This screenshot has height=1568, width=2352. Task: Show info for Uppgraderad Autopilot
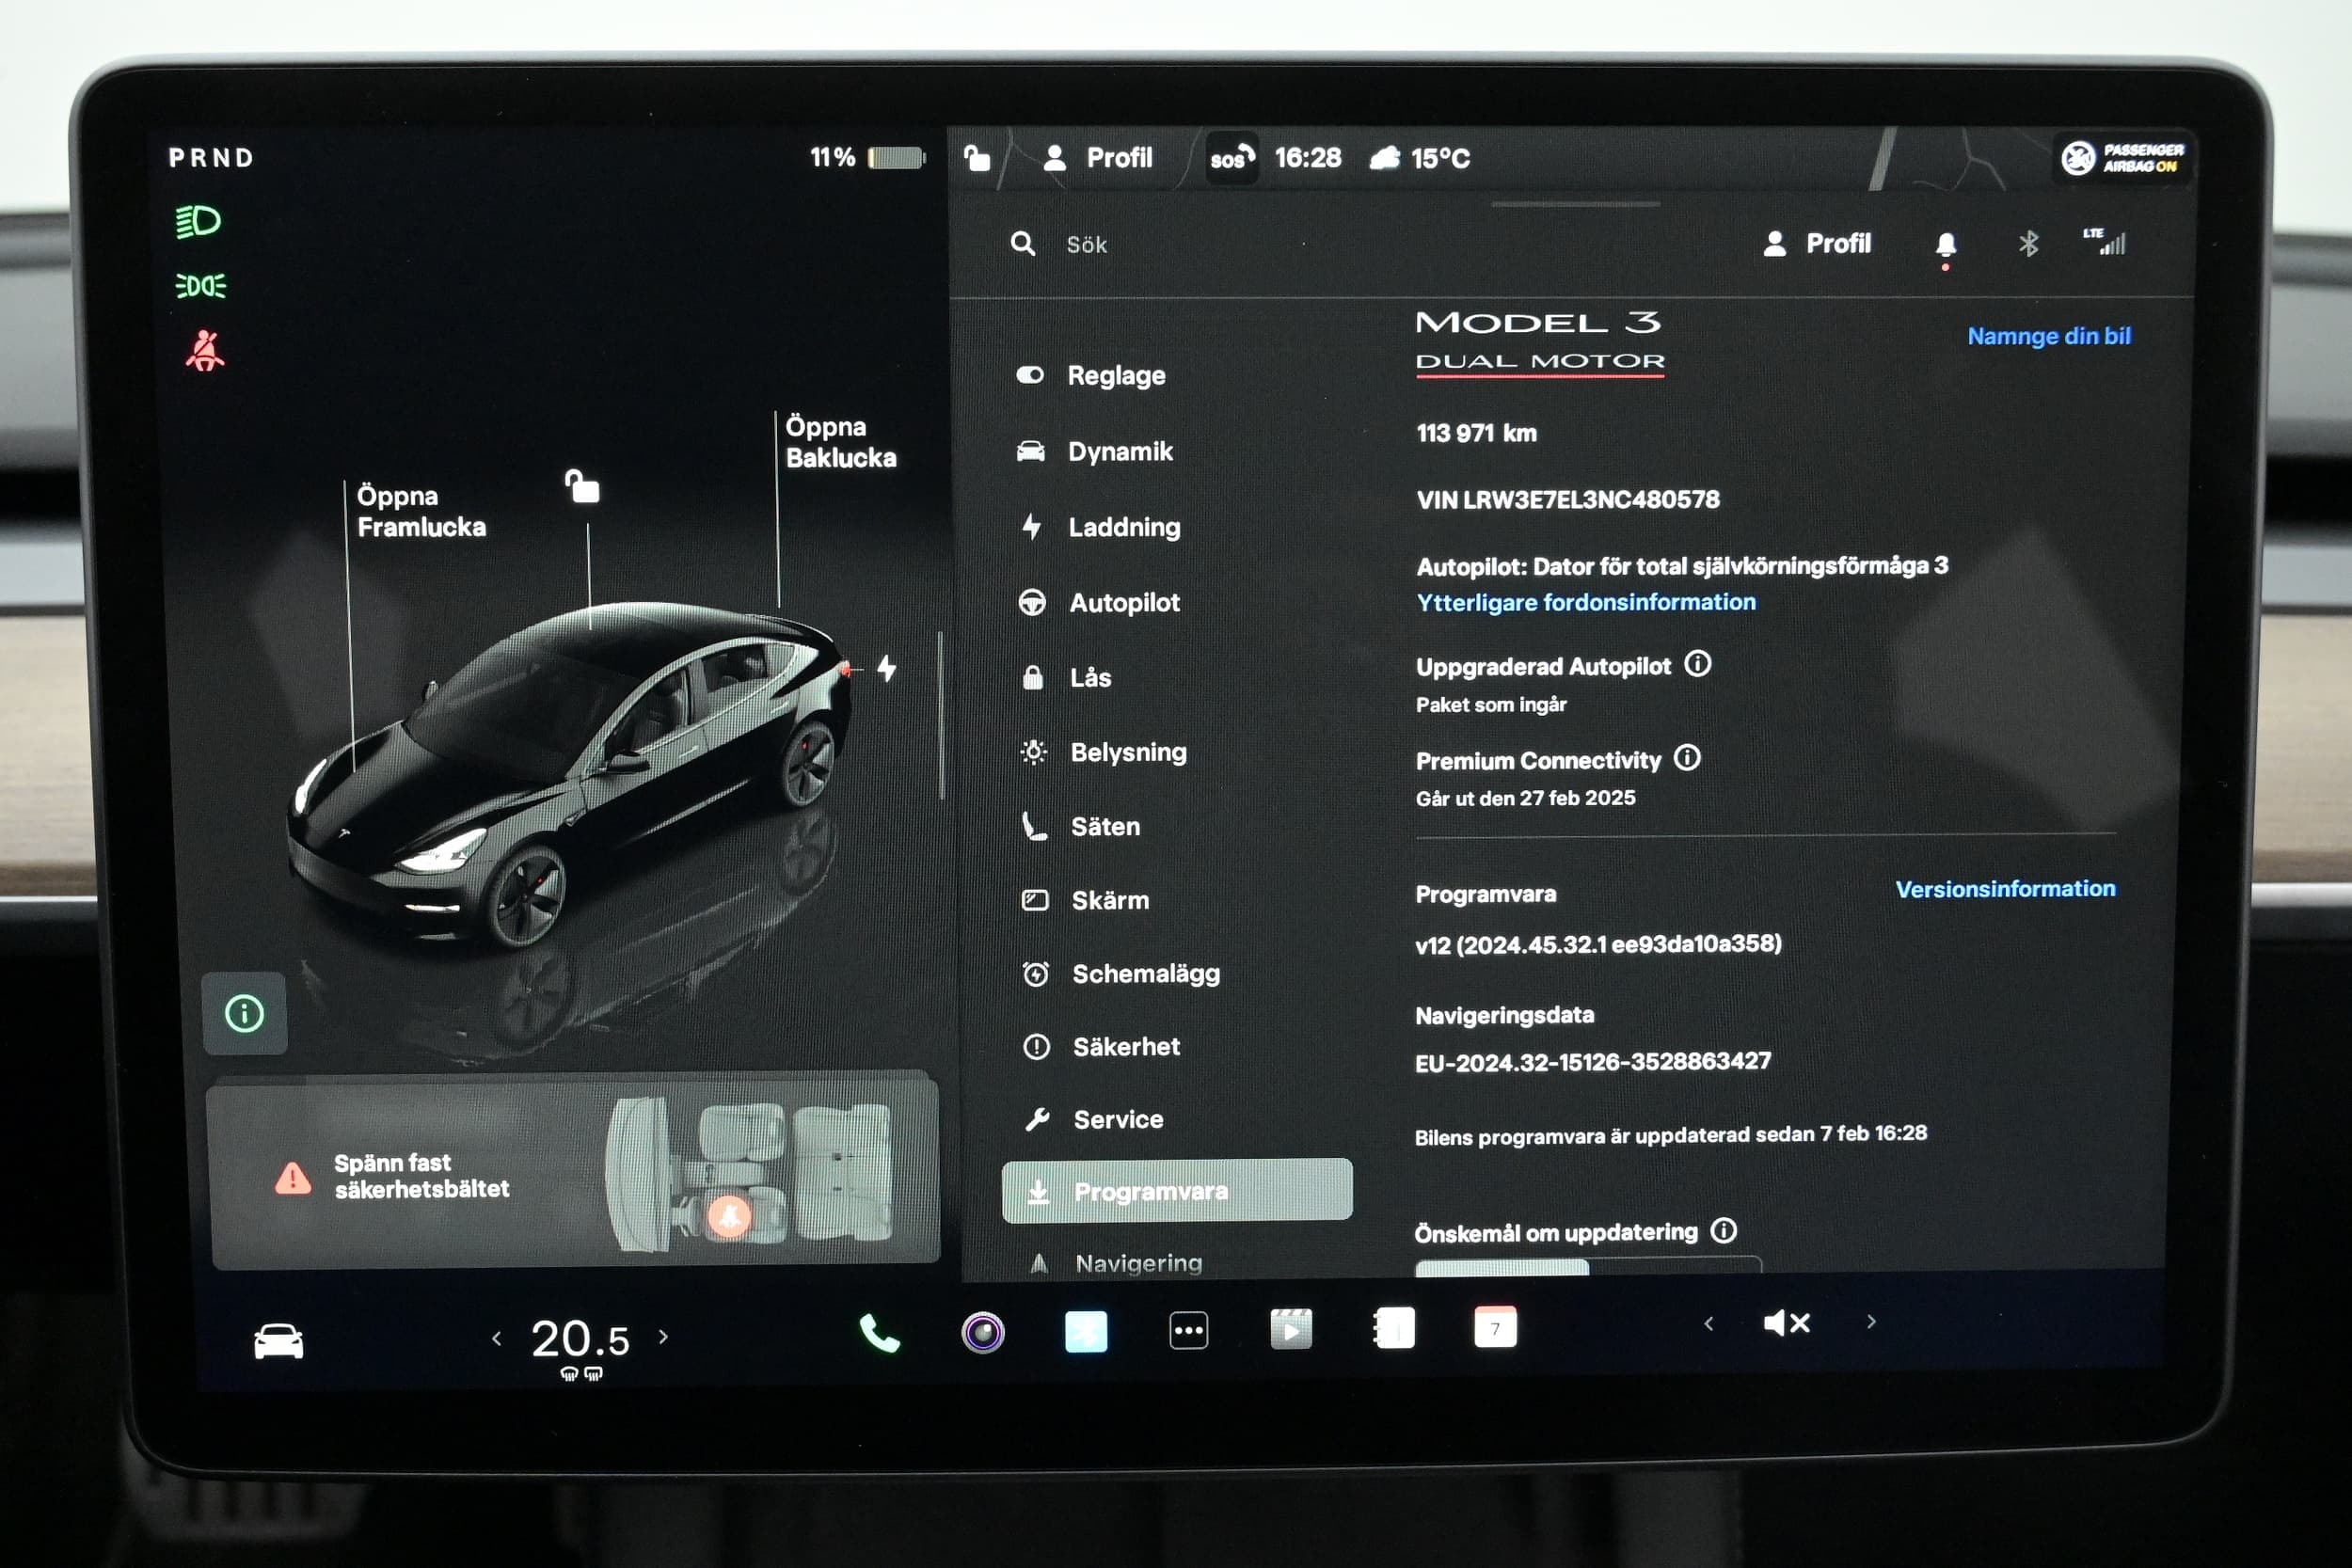[x=1698, y=664]
